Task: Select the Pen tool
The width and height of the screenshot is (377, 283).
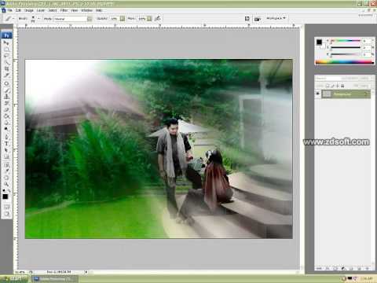Action: click(x=6, y=137)
